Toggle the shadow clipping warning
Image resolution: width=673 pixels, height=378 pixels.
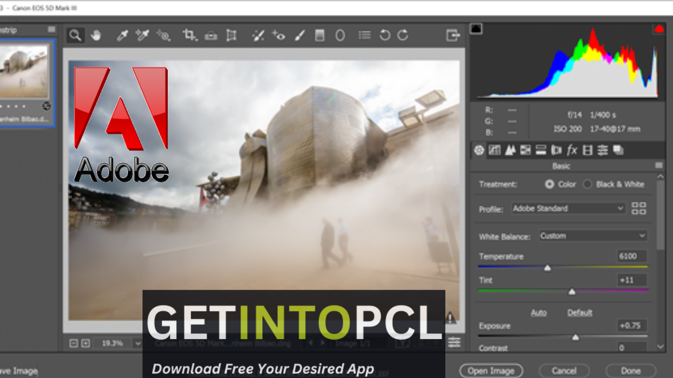(476, 29)
